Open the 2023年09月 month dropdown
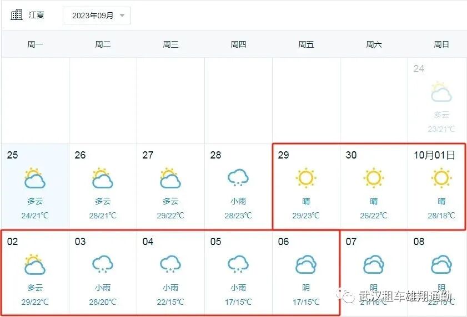Screen dimensions: 467x317 tap(97, 16)
